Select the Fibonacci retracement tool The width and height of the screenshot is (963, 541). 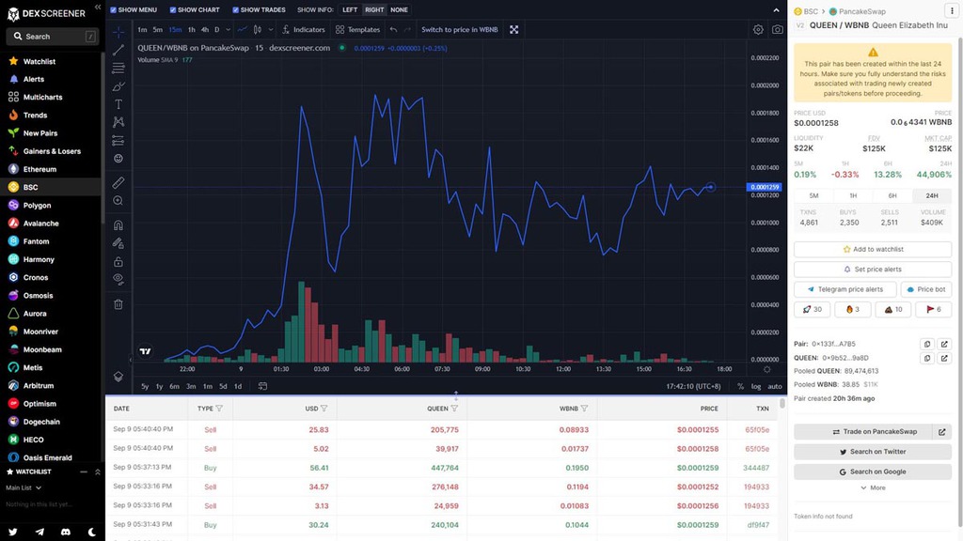click(x=118, y=68)
